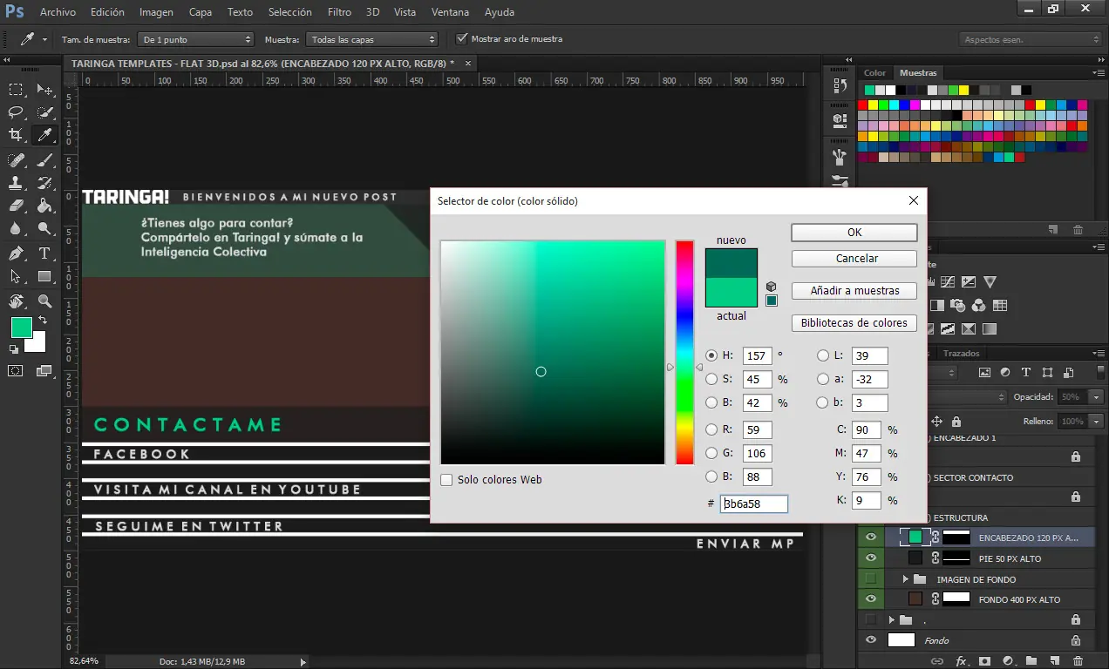The width and height of the screenshot is (1109, 669).
Task: Click Cancelar in color picker
Action: (854, 259)
